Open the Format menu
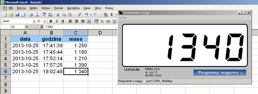The width and height of the screenshot is (258, 94). (x=59, y=8)
